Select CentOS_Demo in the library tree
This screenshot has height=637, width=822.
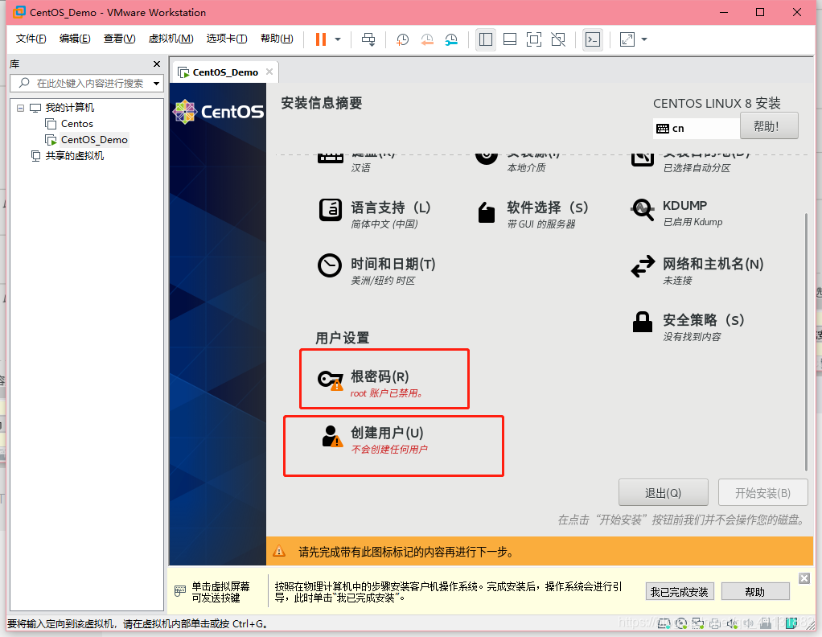coord(94,140)
